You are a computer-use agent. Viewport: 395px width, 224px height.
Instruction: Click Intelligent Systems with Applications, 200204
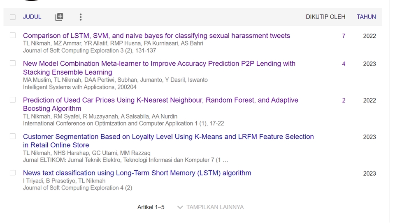[x=79, y=87]
